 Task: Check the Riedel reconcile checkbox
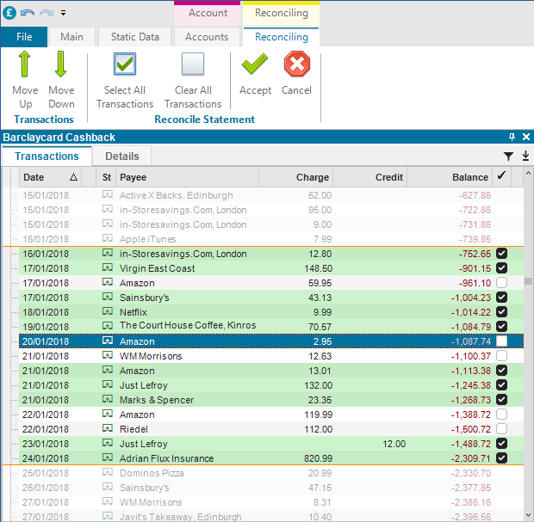coord(501,429)
